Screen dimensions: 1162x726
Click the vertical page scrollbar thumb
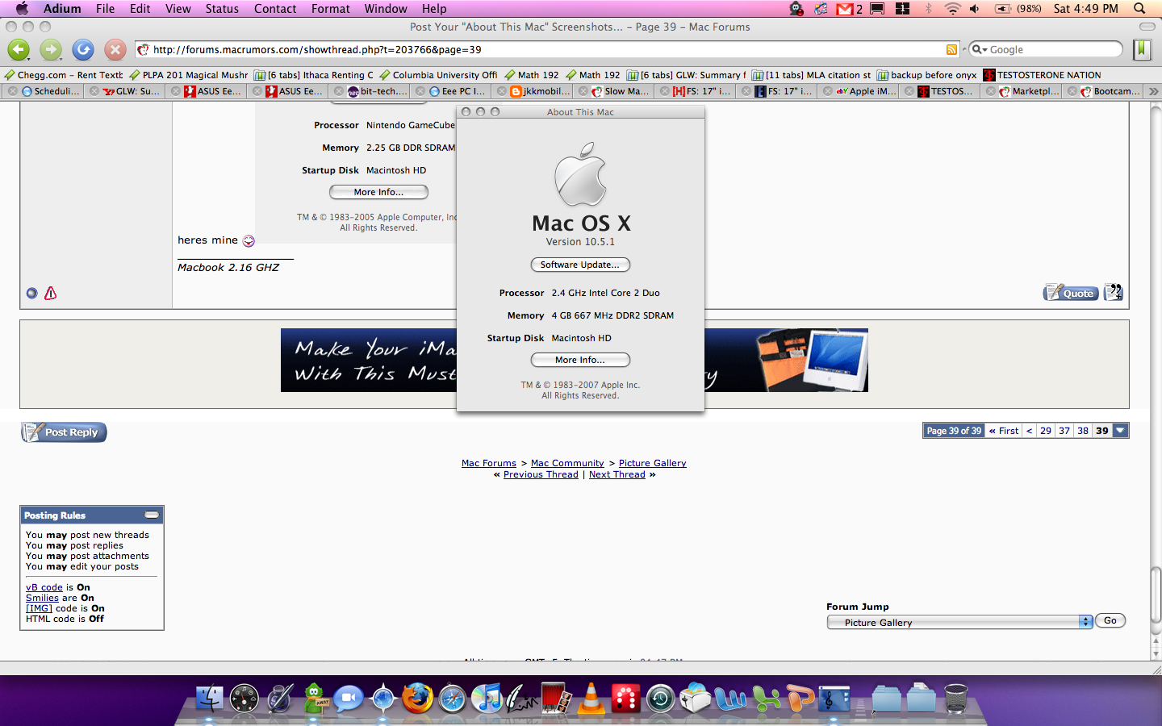coord(1156,595)
